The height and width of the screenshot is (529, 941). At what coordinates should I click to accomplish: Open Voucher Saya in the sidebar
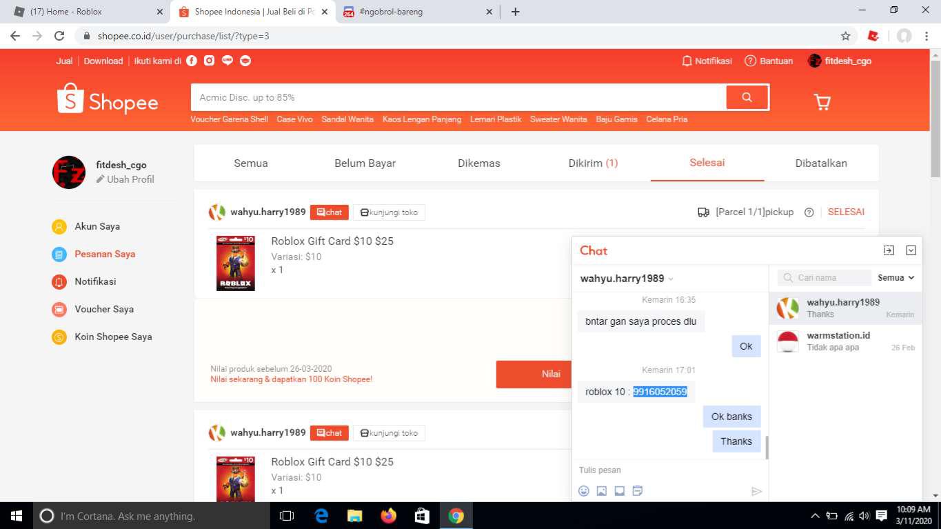click(93, 309)
